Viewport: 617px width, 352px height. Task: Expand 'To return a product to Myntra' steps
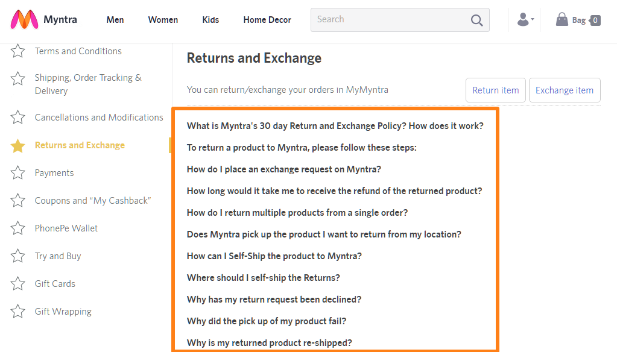302,148
